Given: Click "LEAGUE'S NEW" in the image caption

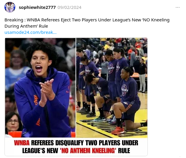Looking at the screenshot, I should point(40,151).
